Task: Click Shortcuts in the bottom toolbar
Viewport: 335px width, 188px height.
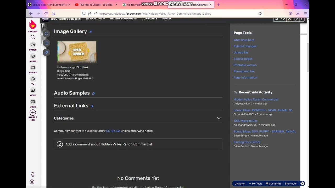Action: (x=291, y=184)
